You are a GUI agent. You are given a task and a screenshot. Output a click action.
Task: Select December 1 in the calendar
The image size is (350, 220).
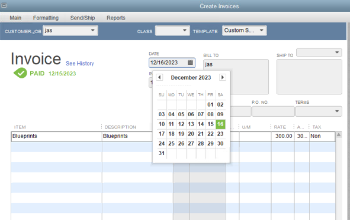point(210,104)
